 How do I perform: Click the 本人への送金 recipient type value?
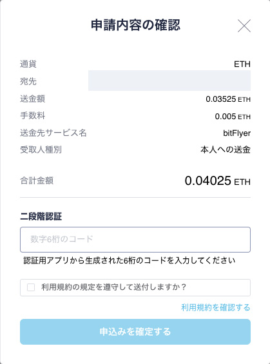(x=226, y=149)
